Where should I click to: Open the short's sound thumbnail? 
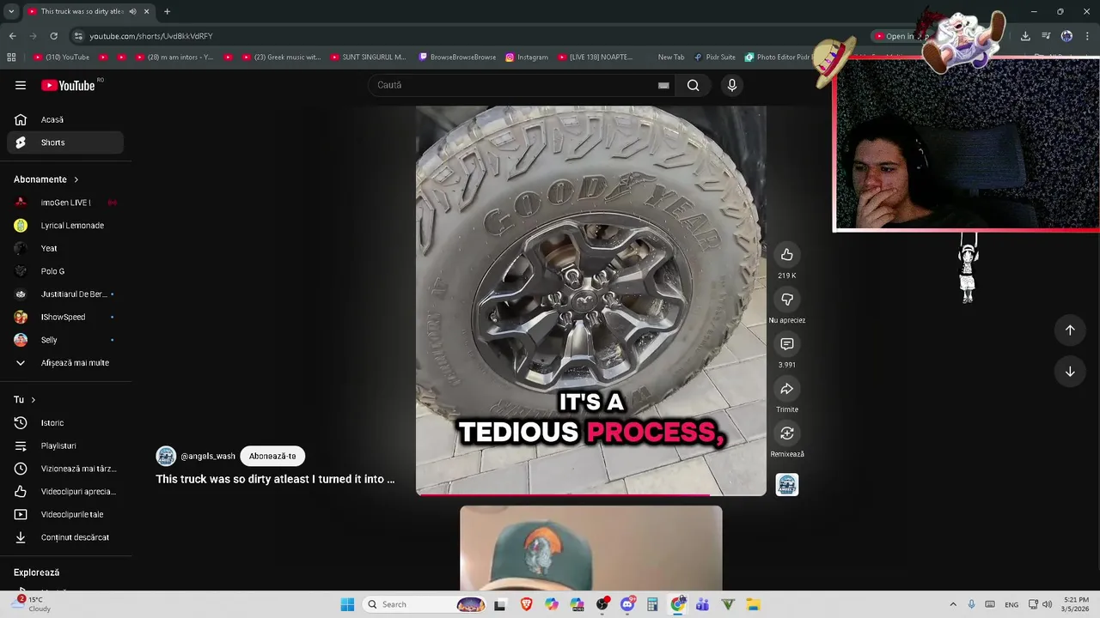787,485
